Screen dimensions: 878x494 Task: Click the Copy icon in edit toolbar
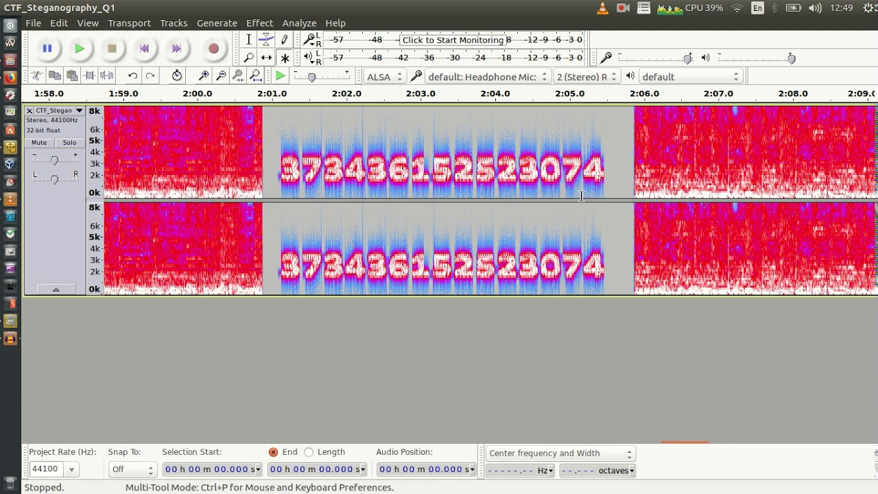point(55,75)
